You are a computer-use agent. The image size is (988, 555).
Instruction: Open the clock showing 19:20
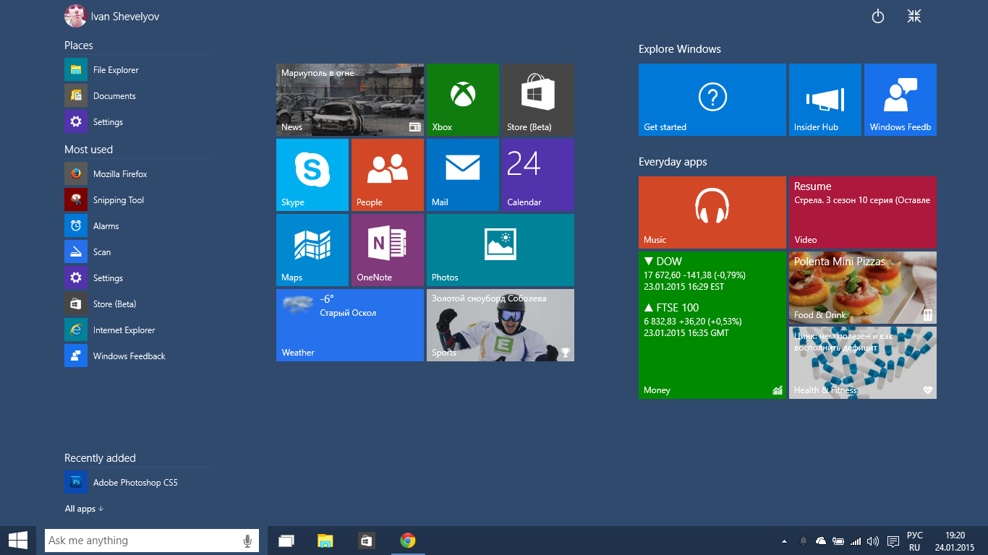coord(955,541)
